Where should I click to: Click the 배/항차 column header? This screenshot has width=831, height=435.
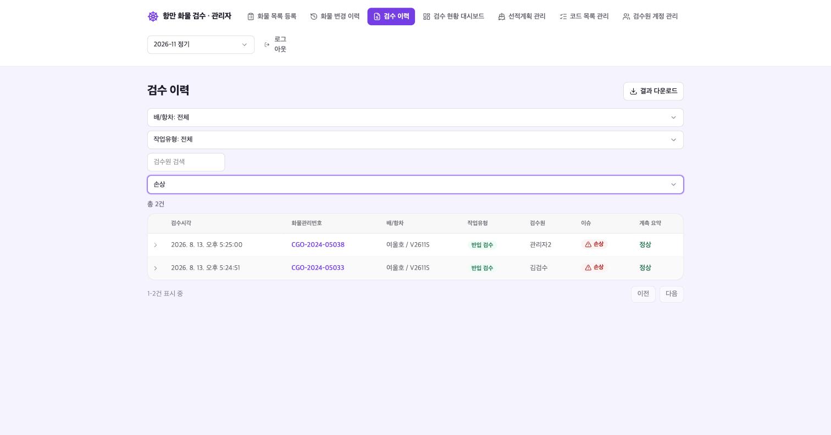pos(395,224)
